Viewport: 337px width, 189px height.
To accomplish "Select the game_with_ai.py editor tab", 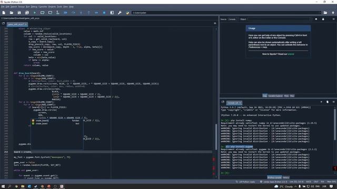I will point(17,24).
